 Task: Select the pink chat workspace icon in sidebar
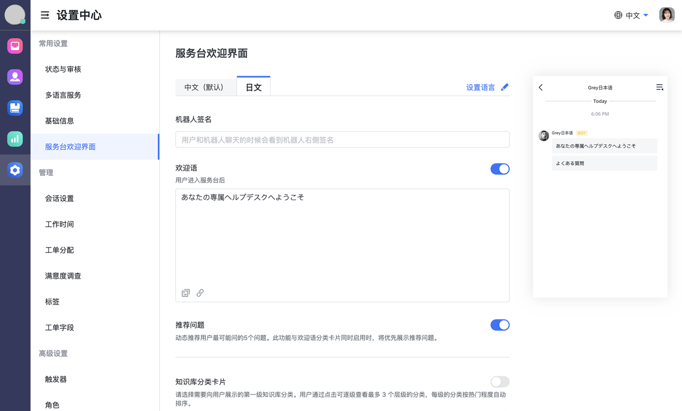pyautogui.click(x=14, y=46)
